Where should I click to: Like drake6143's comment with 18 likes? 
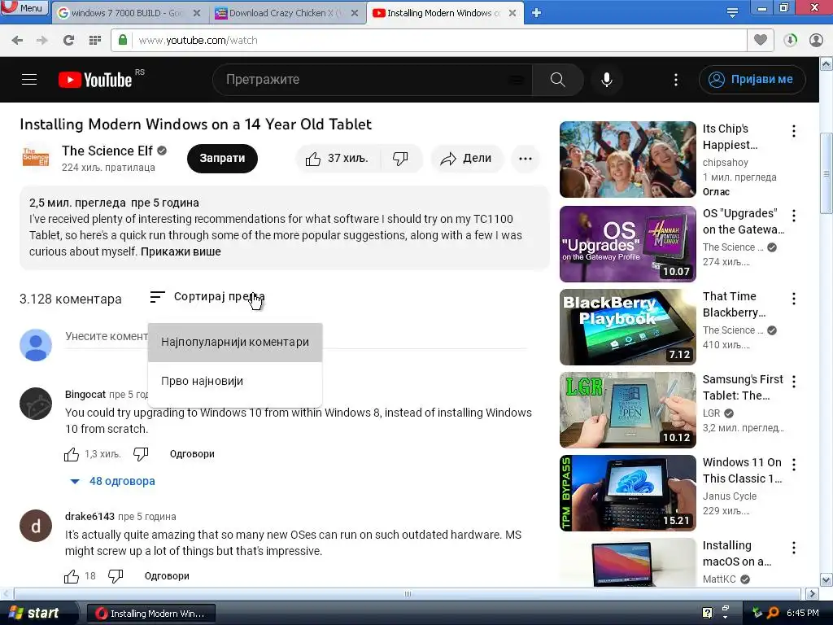tap(72, 576)
